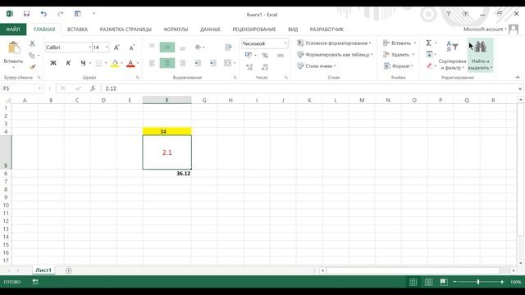The height and width of the screenshot is (295, 525).
Task: Open Microsoft account menu
Action: (x=485, y=29)
